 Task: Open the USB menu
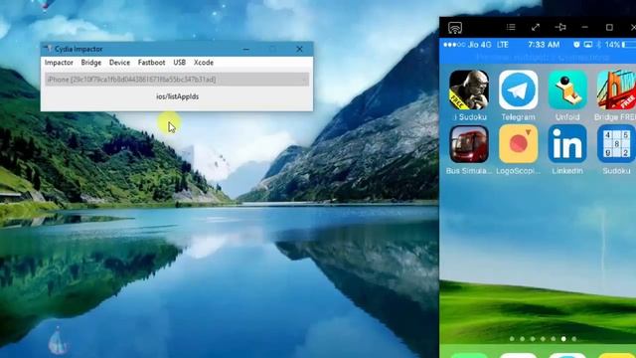click(179, 63)
